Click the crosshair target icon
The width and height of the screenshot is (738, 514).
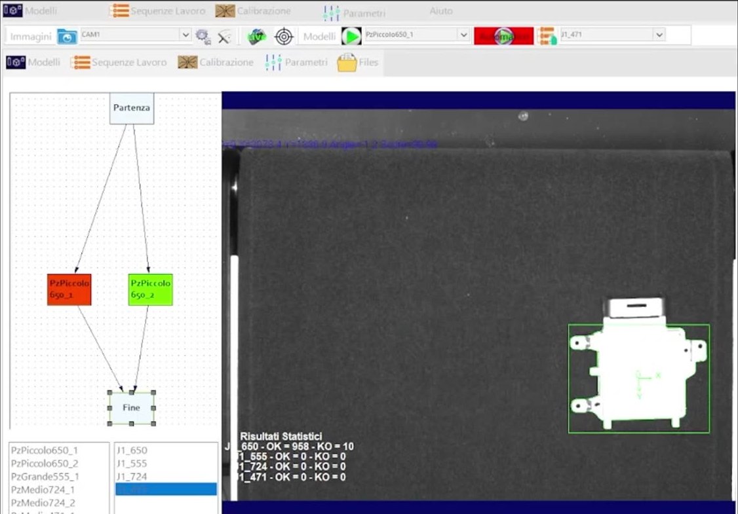[284, 36]
